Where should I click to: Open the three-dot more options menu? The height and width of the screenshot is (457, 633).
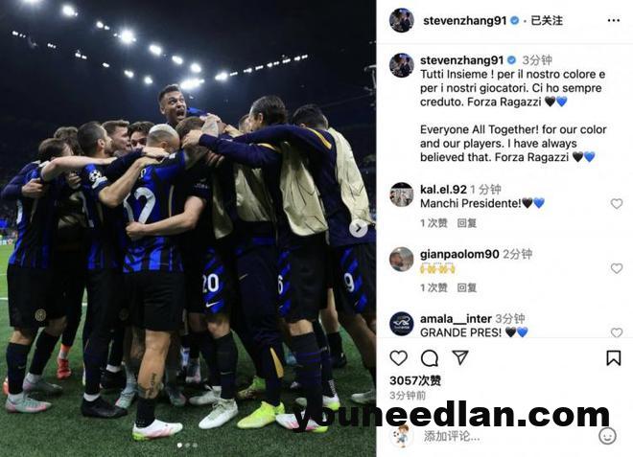613,20
